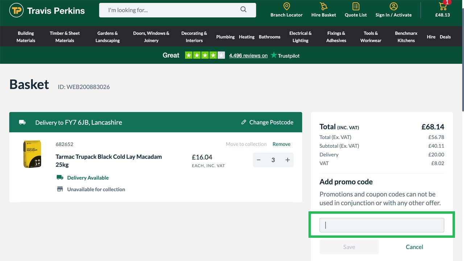The width and height of the screenshot is (464, 261).
Task: Click the delivery truck icon beside Delivery Available
Action: click(60, 177)
